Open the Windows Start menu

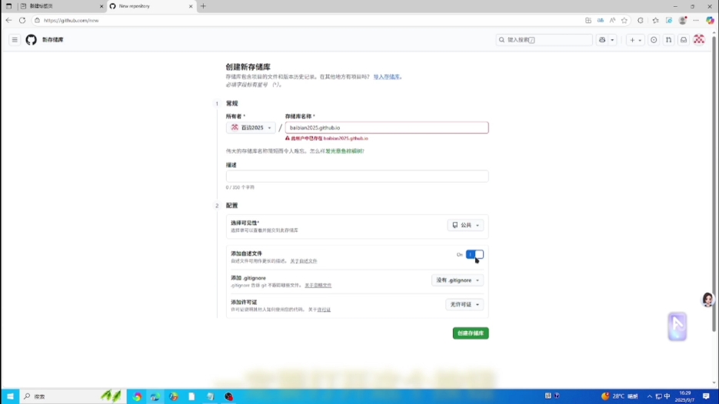pos(10,396)
